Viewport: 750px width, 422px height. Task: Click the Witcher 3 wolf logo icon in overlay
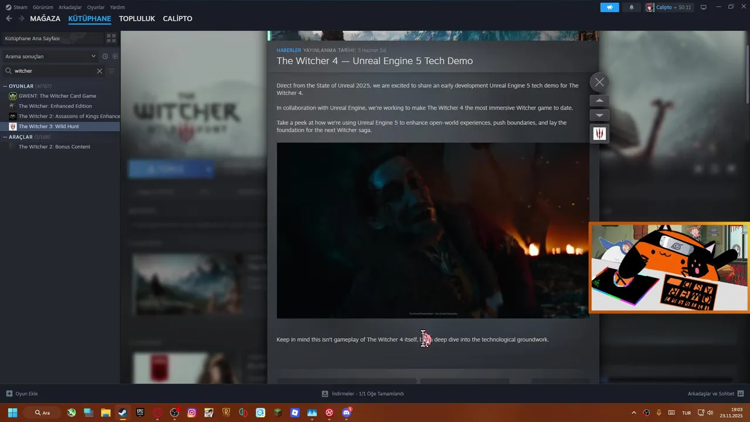click(599, 134)
